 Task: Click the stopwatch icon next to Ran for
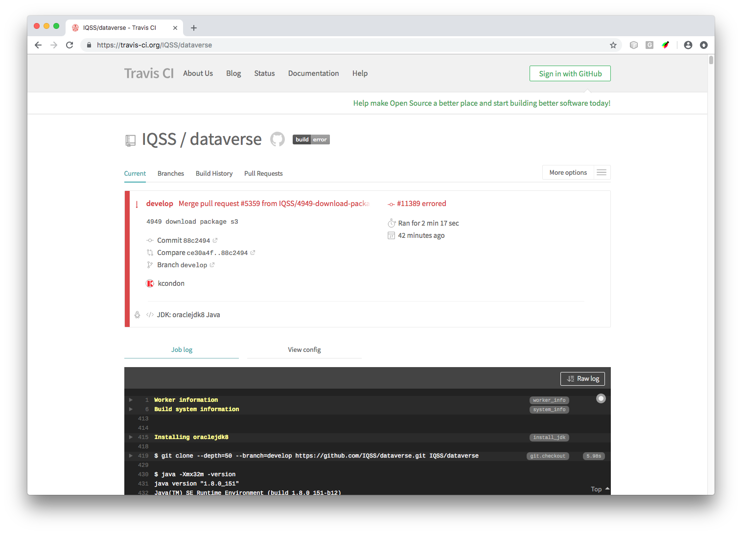(x=392, y=223)
